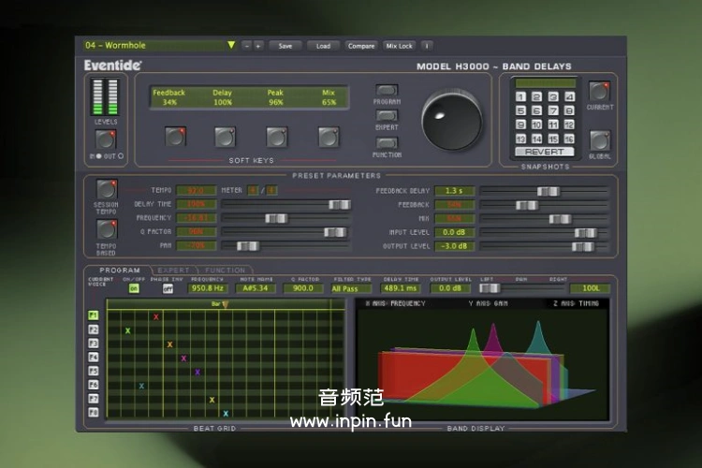Select snapshot 4
This screenshot has height=468, width=702.
click(569, 96)
